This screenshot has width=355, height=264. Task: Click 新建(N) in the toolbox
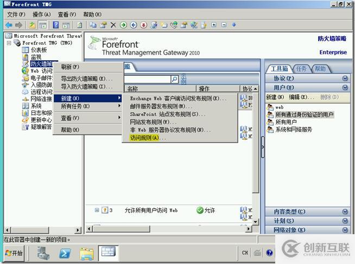pos(275,97)
